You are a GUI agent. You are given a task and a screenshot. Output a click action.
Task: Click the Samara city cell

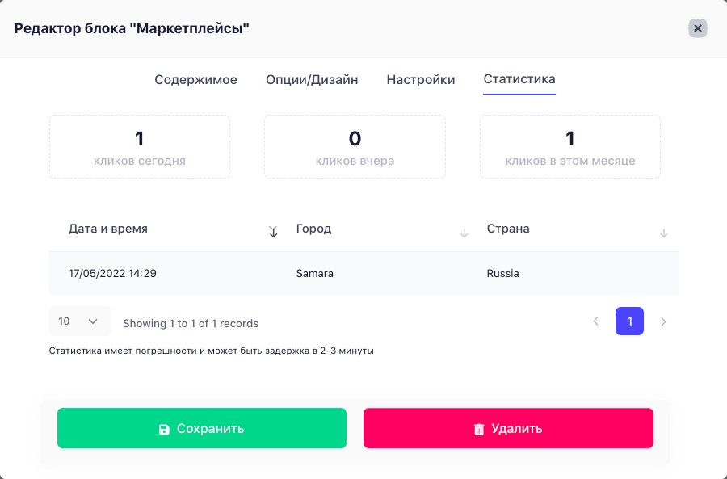315,273
